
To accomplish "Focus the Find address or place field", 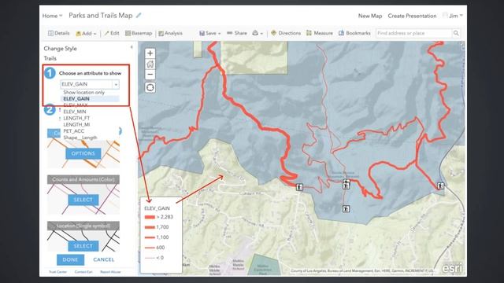I will click(x=414, y=33).
